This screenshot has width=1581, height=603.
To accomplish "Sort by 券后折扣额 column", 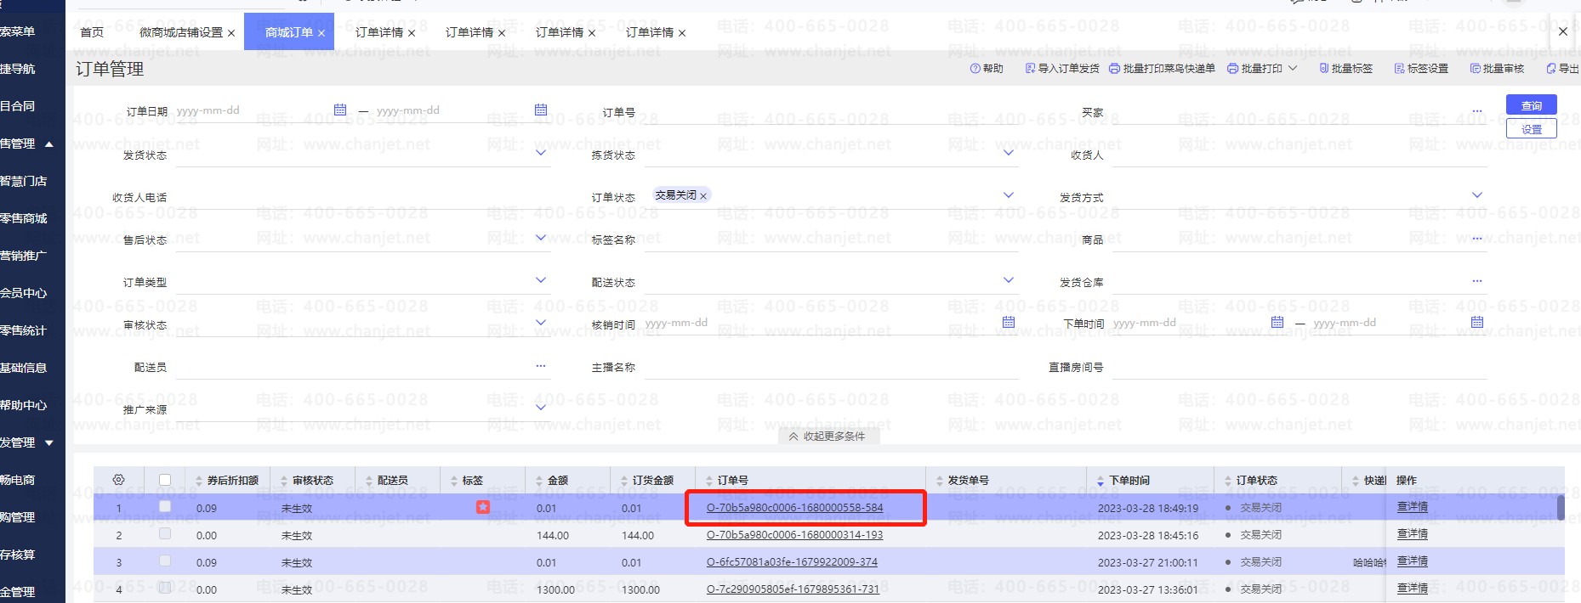I will (199, 481).
